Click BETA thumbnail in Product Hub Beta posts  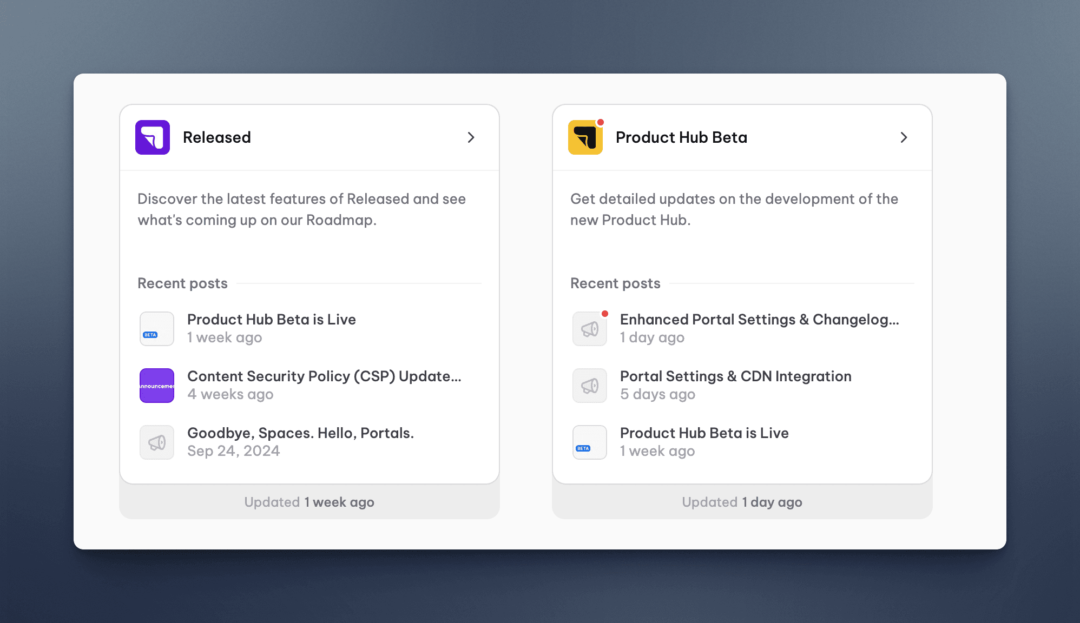pyautogui.click(x=590, y=442)
